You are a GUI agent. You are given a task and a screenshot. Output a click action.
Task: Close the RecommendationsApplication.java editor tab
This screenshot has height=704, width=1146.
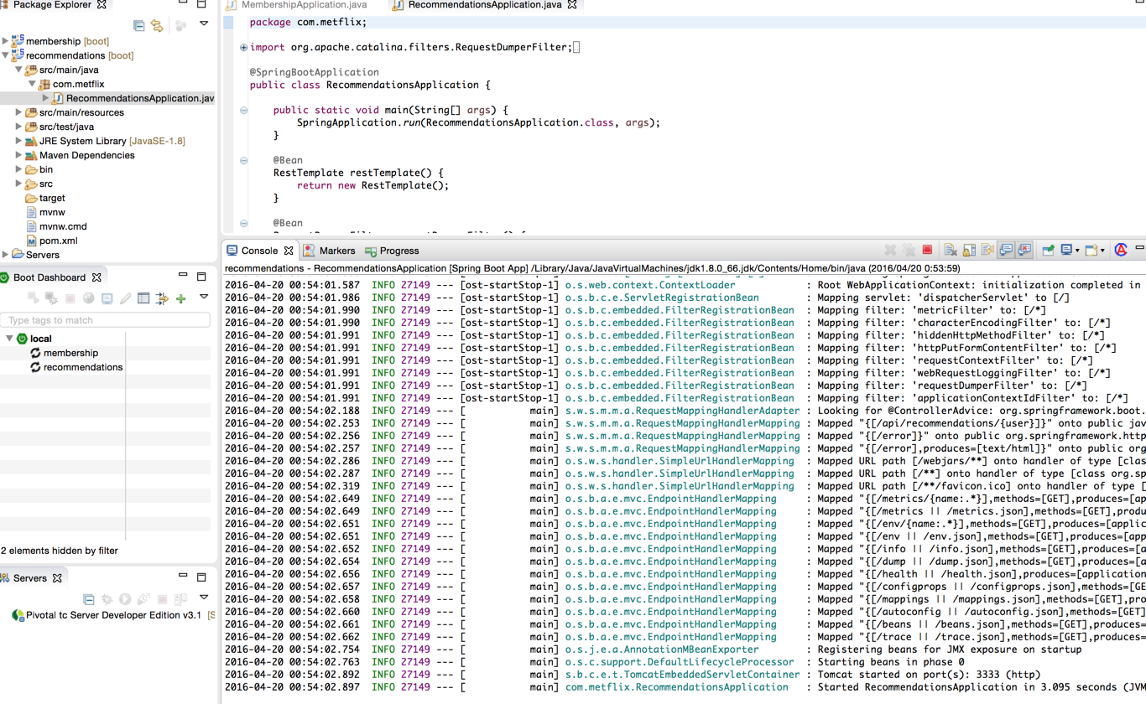572,5
